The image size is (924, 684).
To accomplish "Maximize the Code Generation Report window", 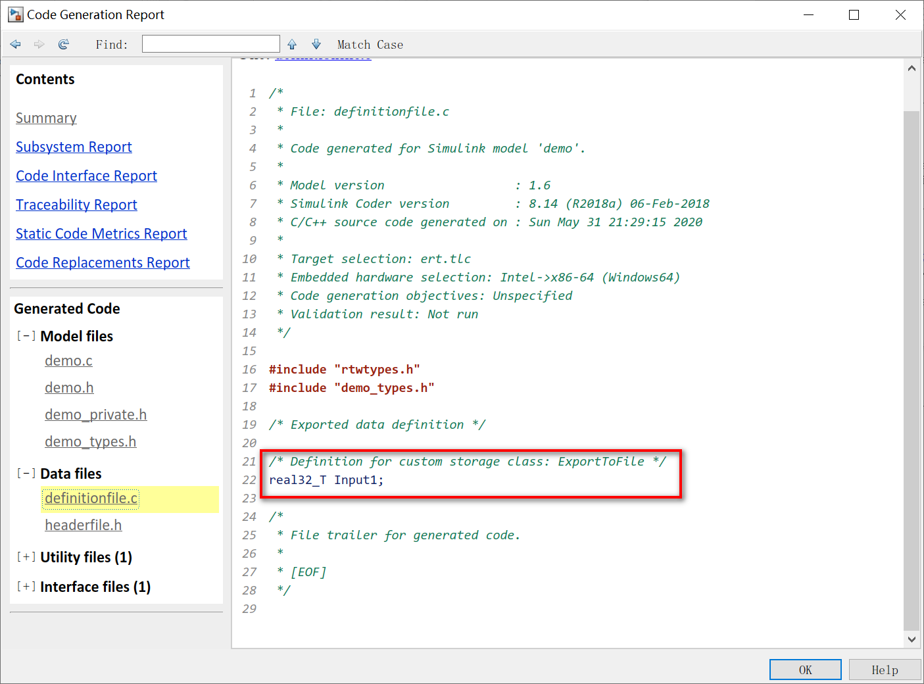I will pos(854,14).
